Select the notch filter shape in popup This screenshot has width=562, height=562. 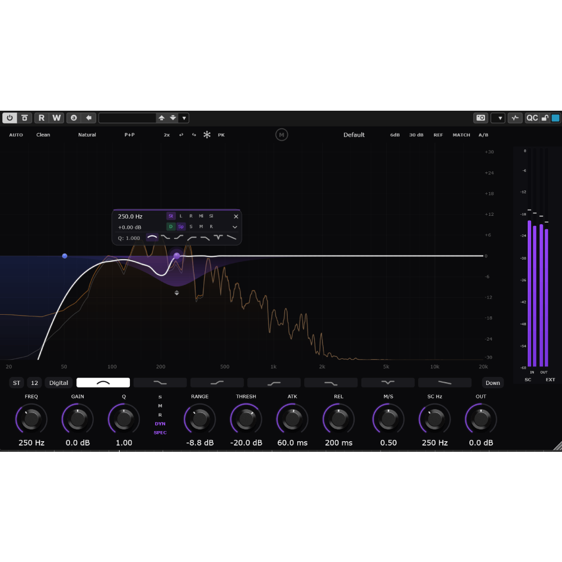[x=218, y=237]
